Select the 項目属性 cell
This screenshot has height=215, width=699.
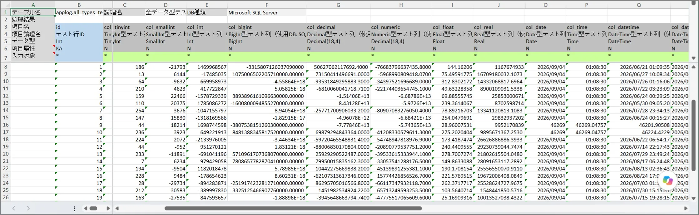click(x=33, y=48)
